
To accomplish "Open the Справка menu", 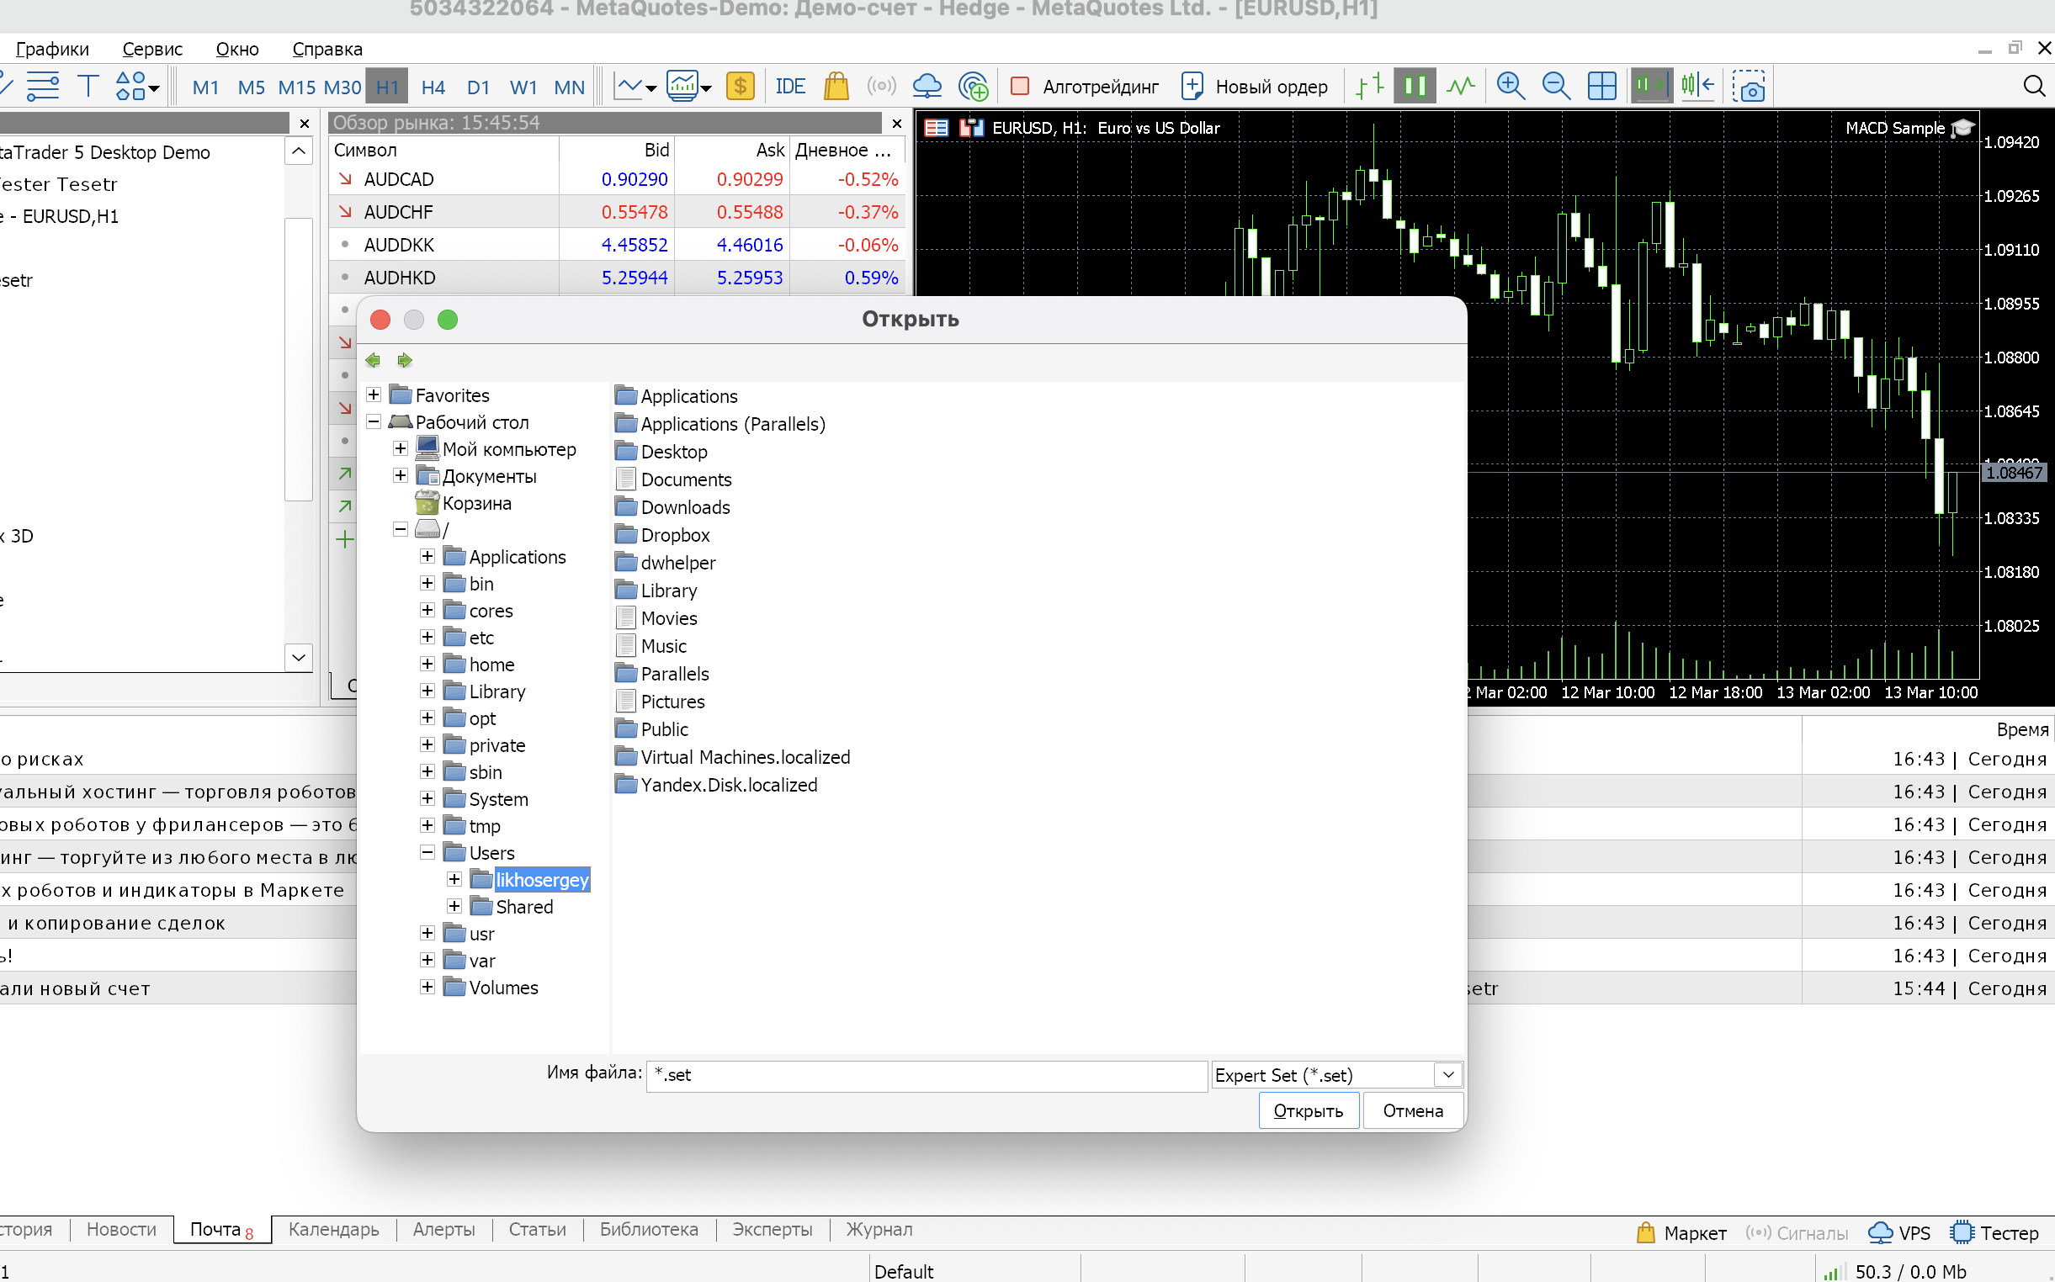I will point(327,49).
